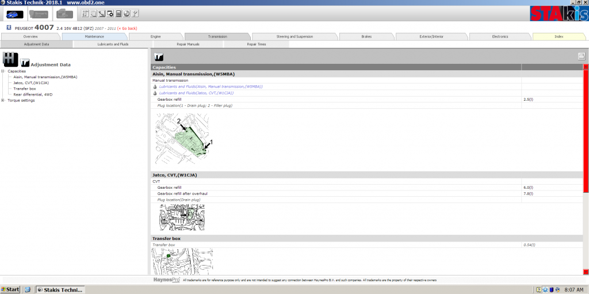
Task: Switch to the Engine tab
Action: (x=155, y=36)
